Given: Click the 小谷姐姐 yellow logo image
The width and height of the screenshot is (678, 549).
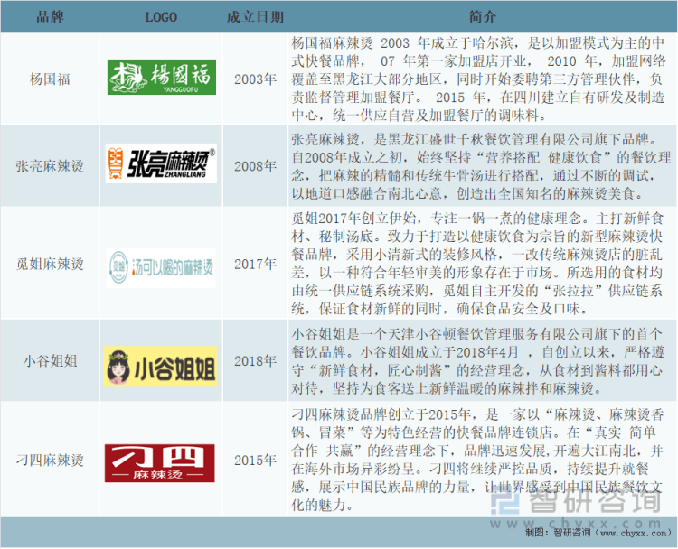Looking at the screenshot, I should [x=160, y=367].
